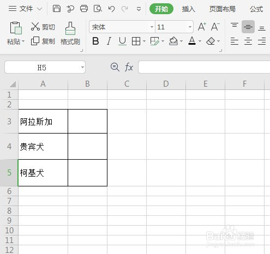This screenshot has width=270, height=254.
Task: Toggle right text alignment
Action: [262, 41]
